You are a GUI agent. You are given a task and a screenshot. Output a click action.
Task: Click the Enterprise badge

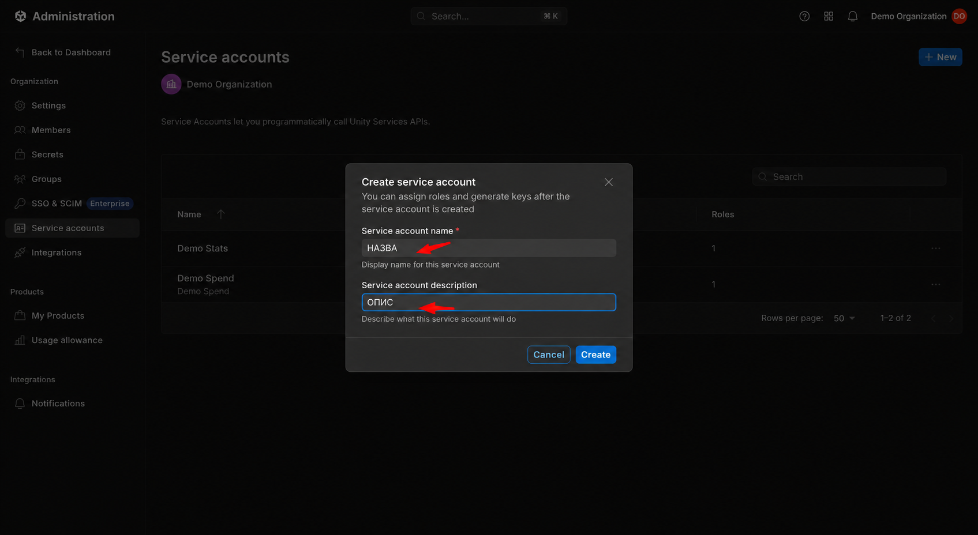tap(110, 204)
